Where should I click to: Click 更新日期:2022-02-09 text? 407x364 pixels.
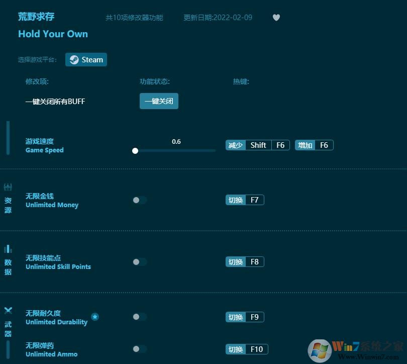pyautogui.click(x=218, y=18)
